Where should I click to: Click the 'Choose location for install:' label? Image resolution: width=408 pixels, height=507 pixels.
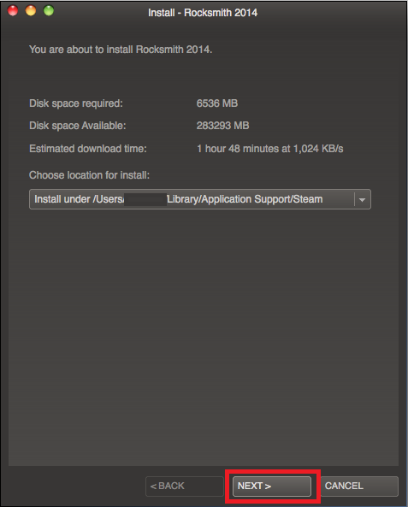(89, 175)
